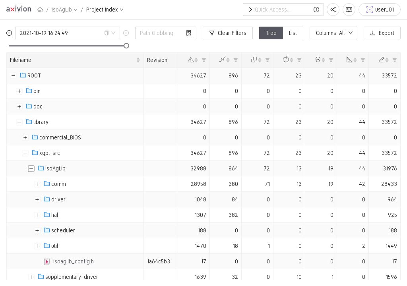This screenshot has height=286, width=407.
Task: Expand the comm folder
Action: (37, 184)
